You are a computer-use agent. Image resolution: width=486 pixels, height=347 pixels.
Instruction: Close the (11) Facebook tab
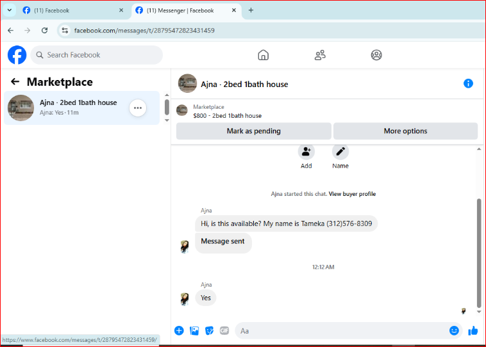[121, 10]
